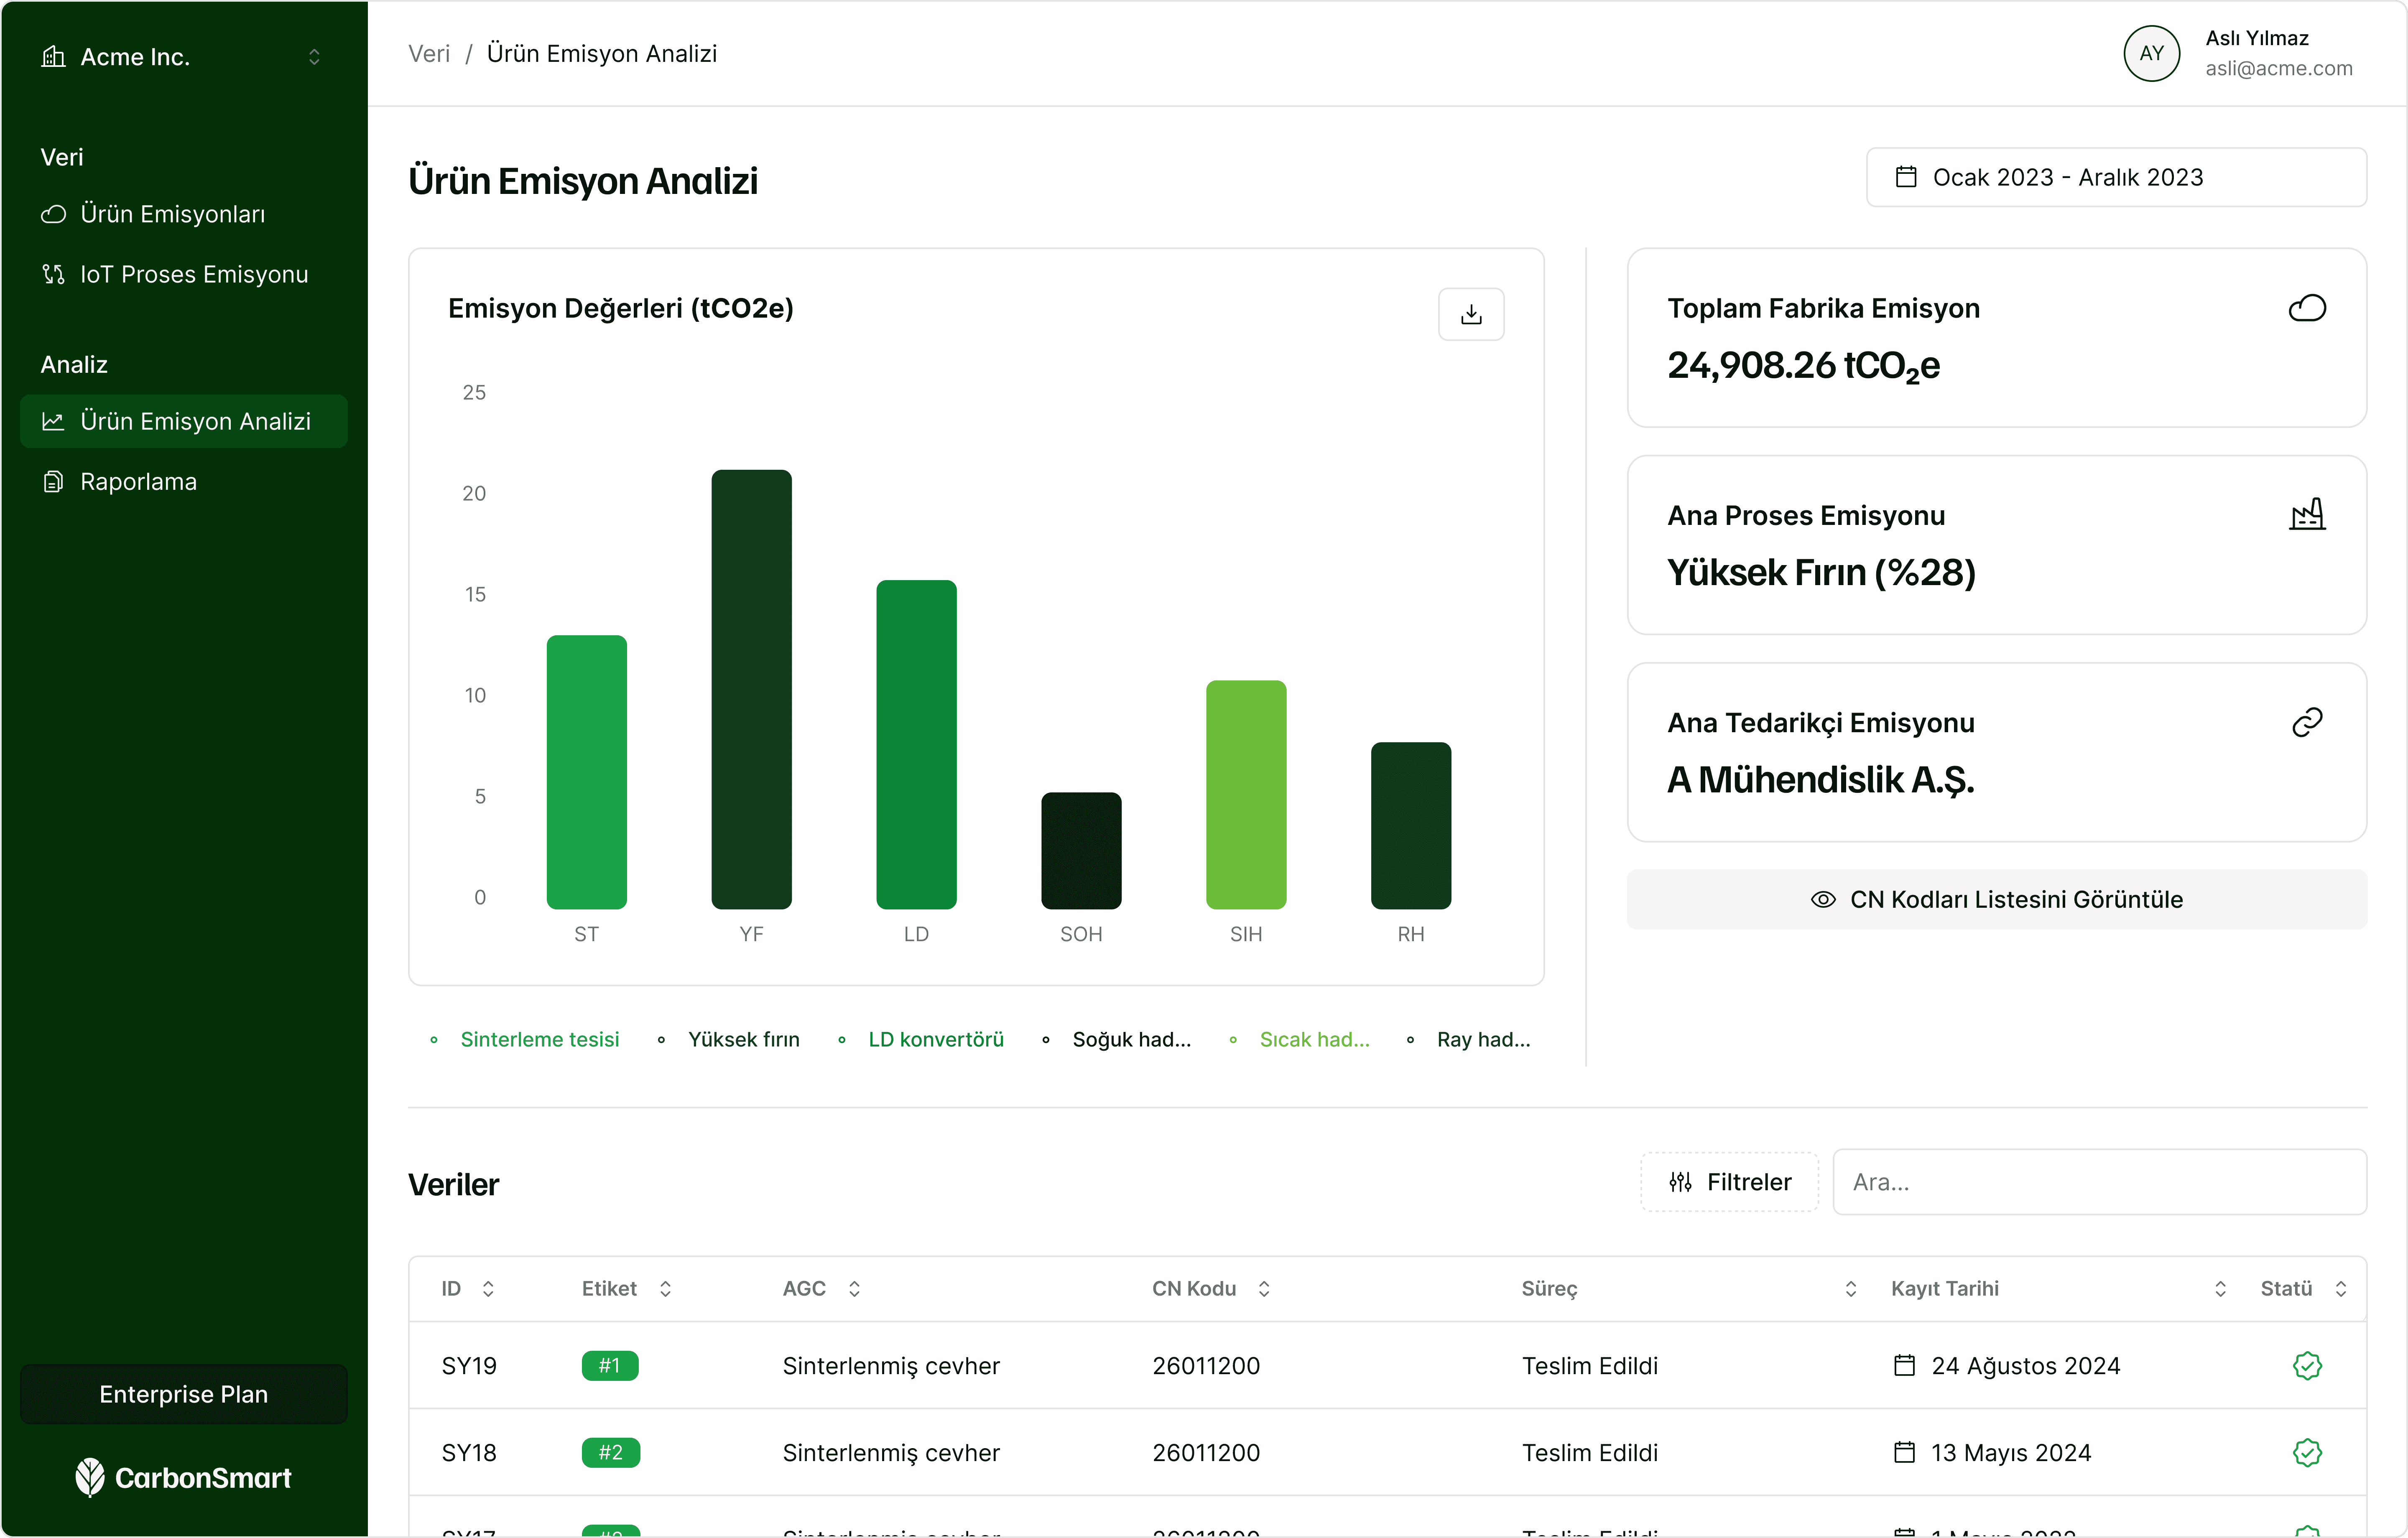
Task: Navigate to Ürün Emisyonları page
Action: click(173, 214)
